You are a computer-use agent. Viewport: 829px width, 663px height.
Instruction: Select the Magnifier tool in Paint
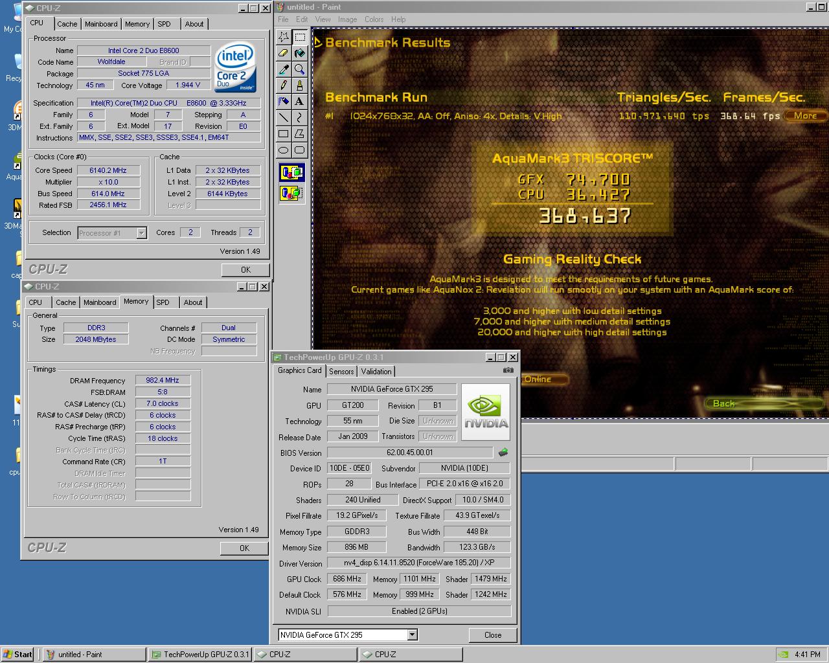300,69
